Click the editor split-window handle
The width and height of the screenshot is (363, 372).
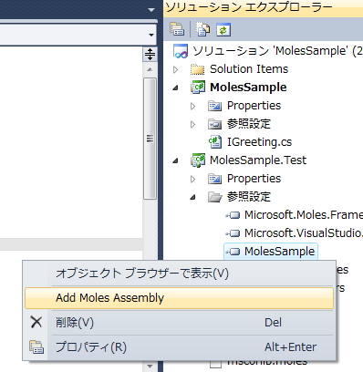tap(150, 55)
